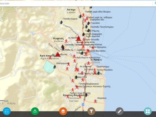
Task: Open the teal grid widgets button
Action: pos(148,111)
